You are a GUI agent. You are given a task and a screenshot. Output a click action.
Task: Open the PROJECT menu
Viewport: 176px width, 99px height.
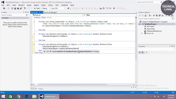coord(21,5)
